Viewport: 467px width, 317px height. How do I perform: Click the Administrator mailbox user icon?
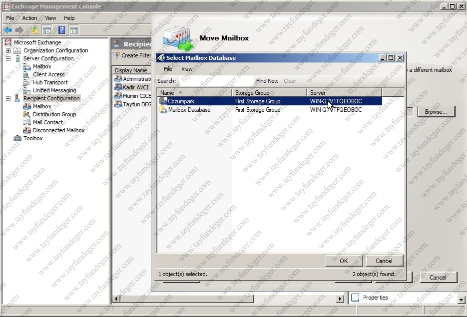tap(118, 79)
